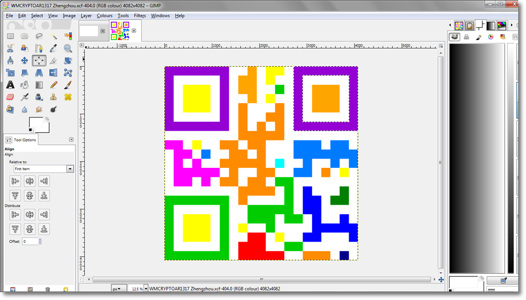
Task: Pick the Colour Picker eyedropper tool
Action: (x=54, y=48)
